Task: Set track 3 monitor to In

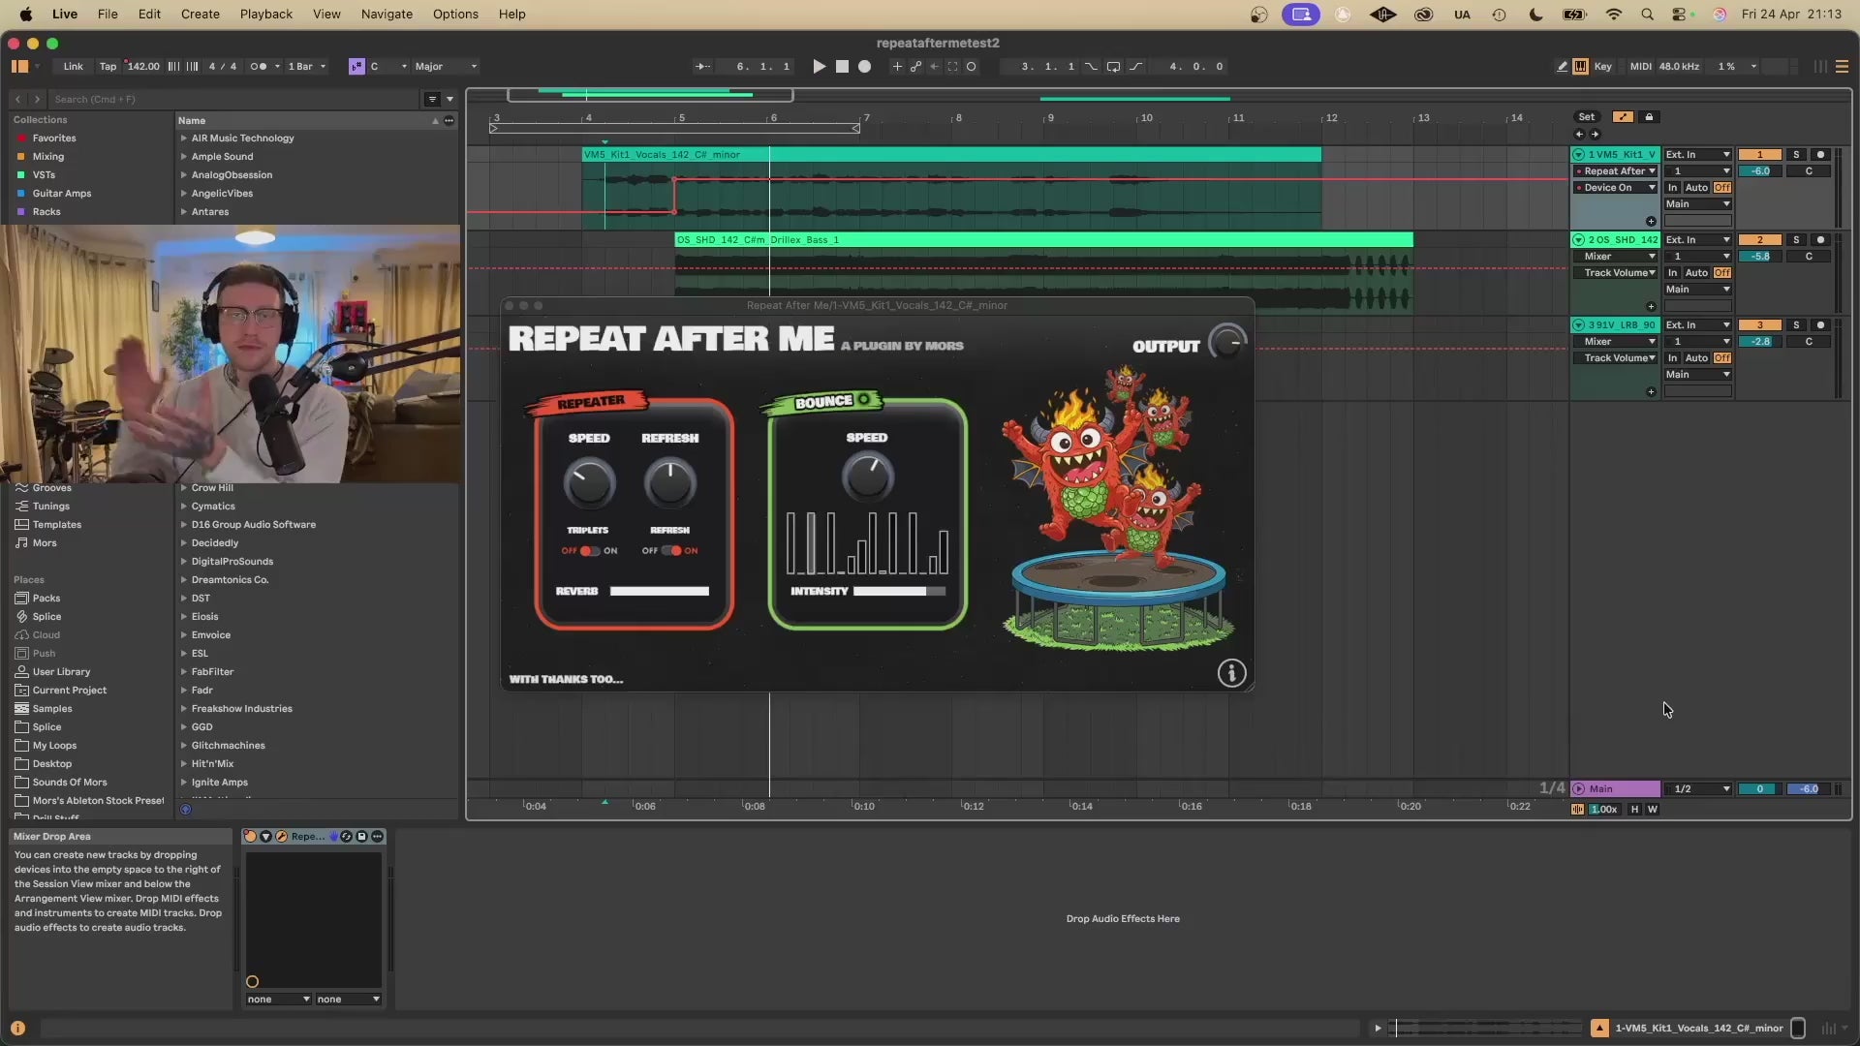Action: [x=1672, y=358]
